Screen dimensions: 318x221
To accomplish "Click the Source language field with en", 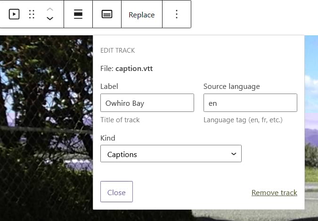I will (250, 103).
